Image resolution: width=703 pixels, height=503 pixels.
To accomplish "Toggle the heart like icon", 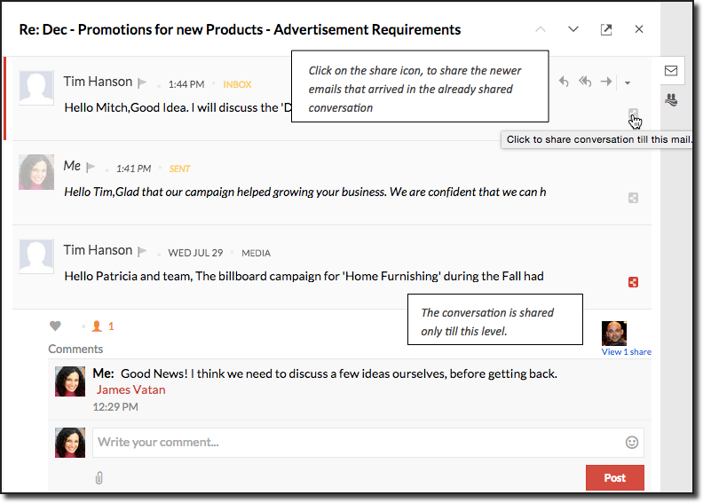I will point(55,326).
